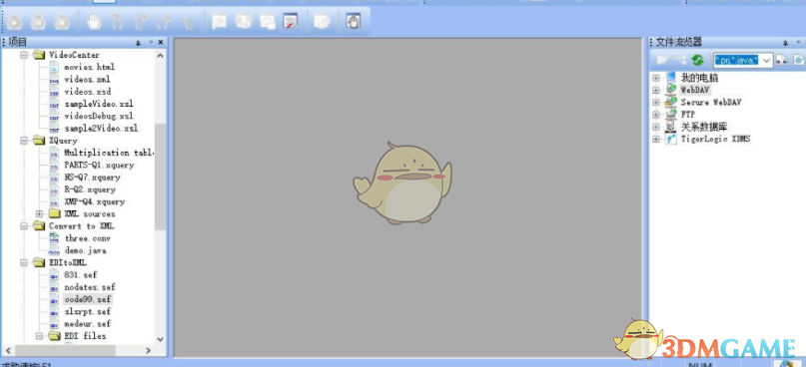Pin the 文件浏览器 panel
This screenshot has height=367, width=806.
tap(785, 43)
